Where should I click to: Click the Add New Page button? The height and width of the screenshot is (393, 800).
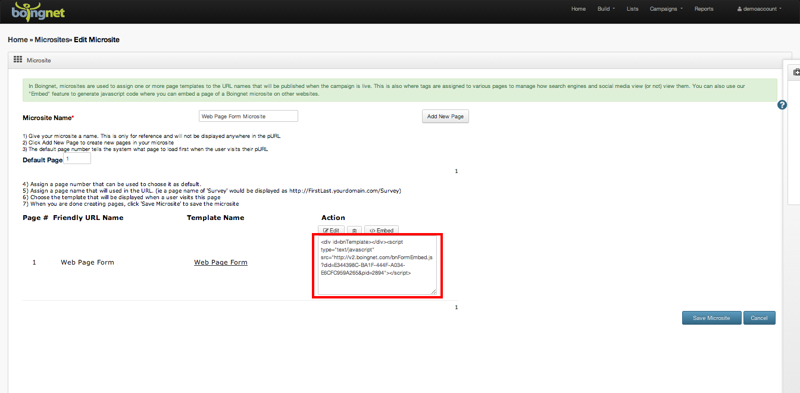(x=445, y=117)
